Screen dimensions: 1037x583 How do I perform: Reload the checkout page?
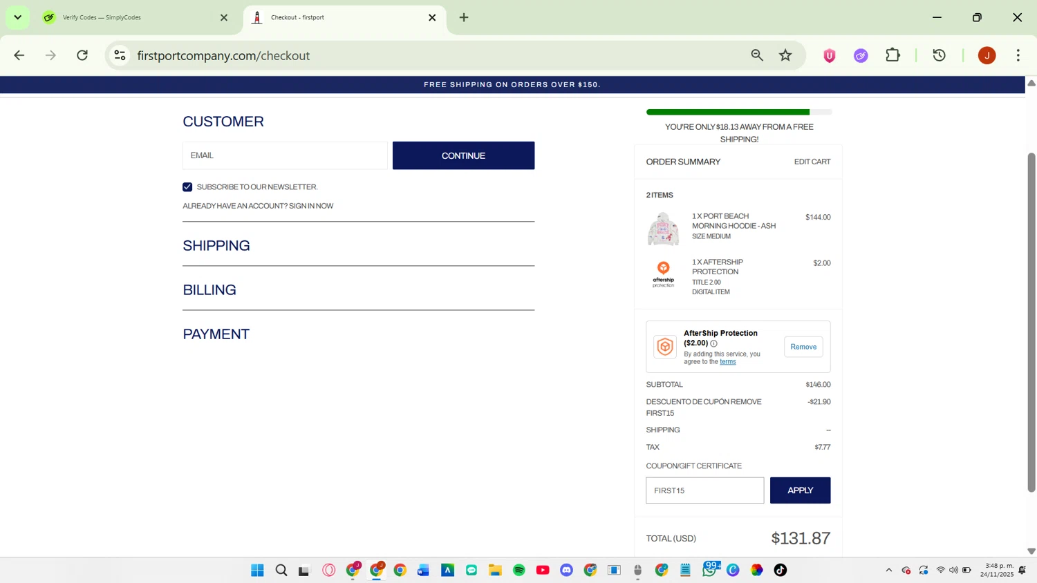click(82, 55)
